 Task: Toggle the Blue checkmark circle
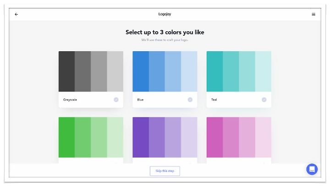190,100
